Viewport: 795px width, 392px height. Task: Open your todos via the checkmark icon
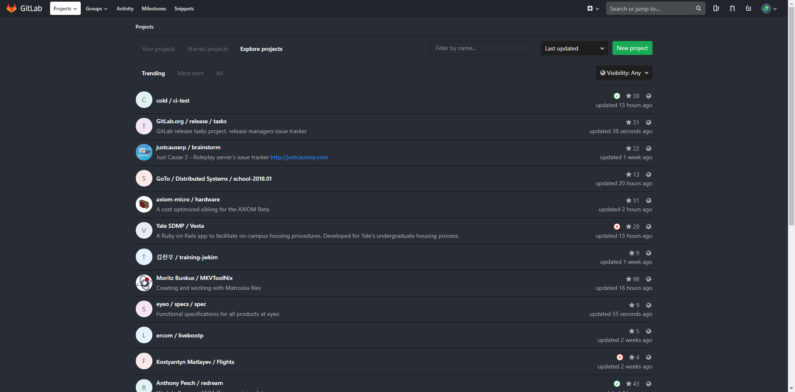748,8
